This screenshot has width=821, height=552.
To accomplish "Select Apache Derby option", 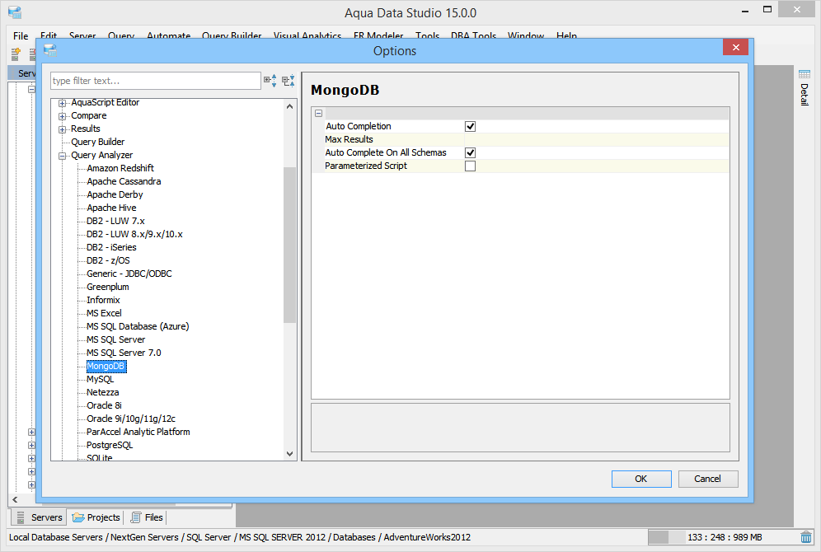I will pyautogui.click(x=115, y=194).
